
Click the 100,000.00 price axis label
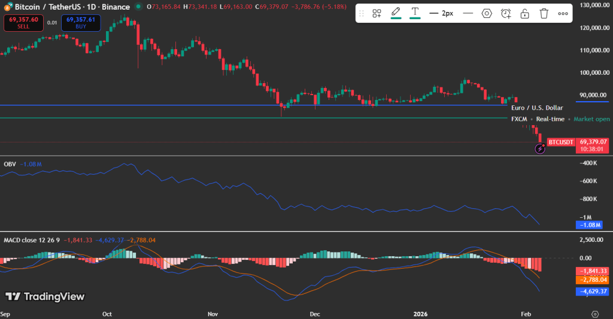click(594, 72)
